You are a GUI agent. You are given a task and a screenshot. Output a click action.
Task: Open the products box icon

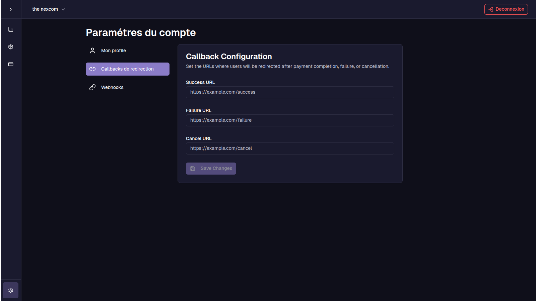(x=11, y=47)
